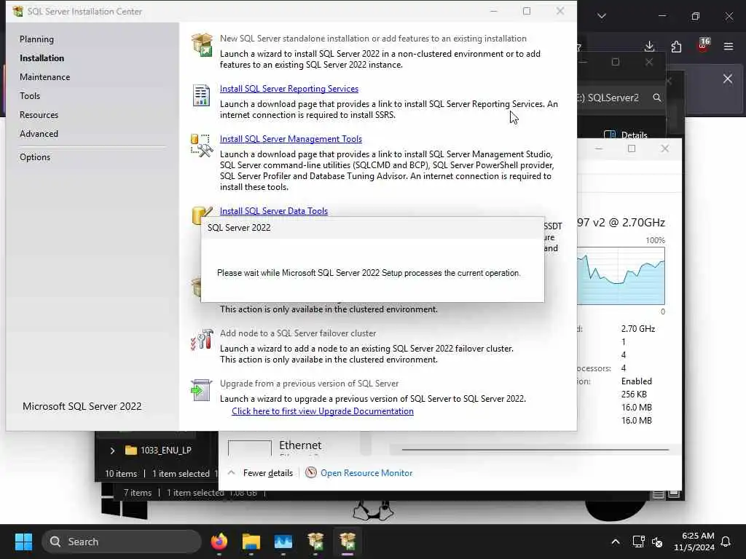
Task: Click the muted volume tray icon
Action: pos(658,542)
